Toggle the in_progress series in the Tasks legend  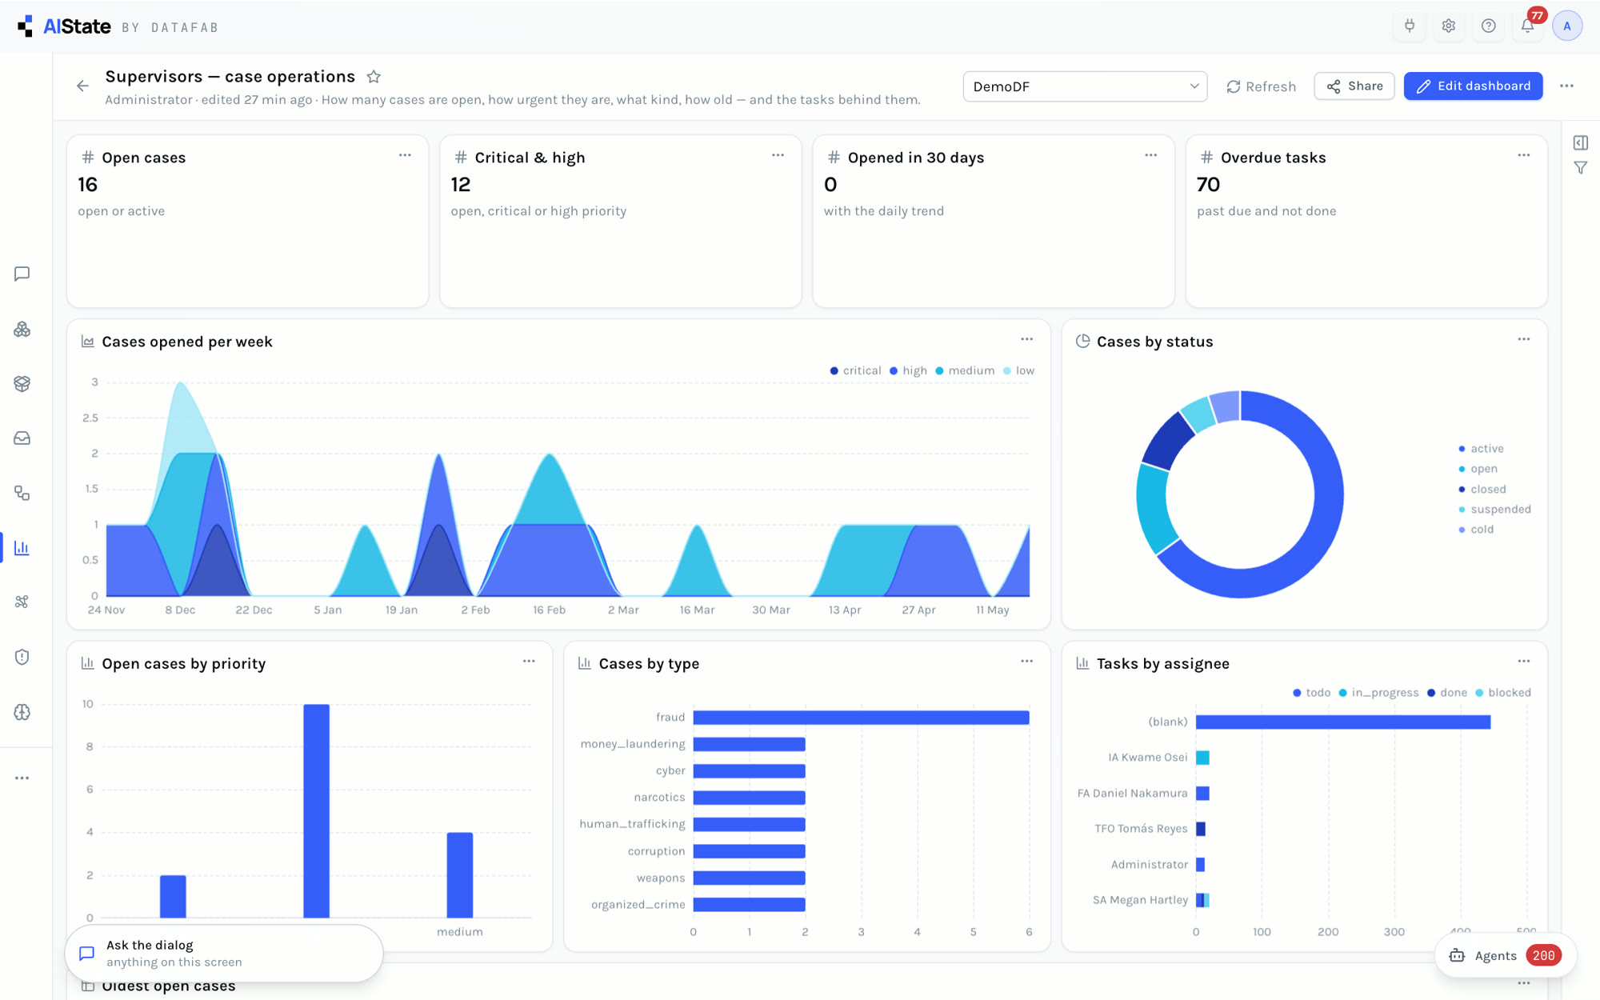[x=1378, y=693]
